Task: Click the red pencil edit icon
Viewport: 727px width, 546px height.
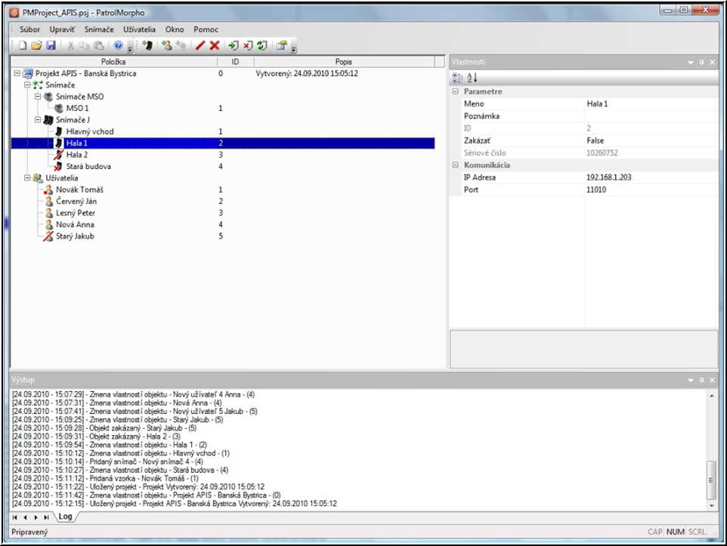Action: [200, 46]
